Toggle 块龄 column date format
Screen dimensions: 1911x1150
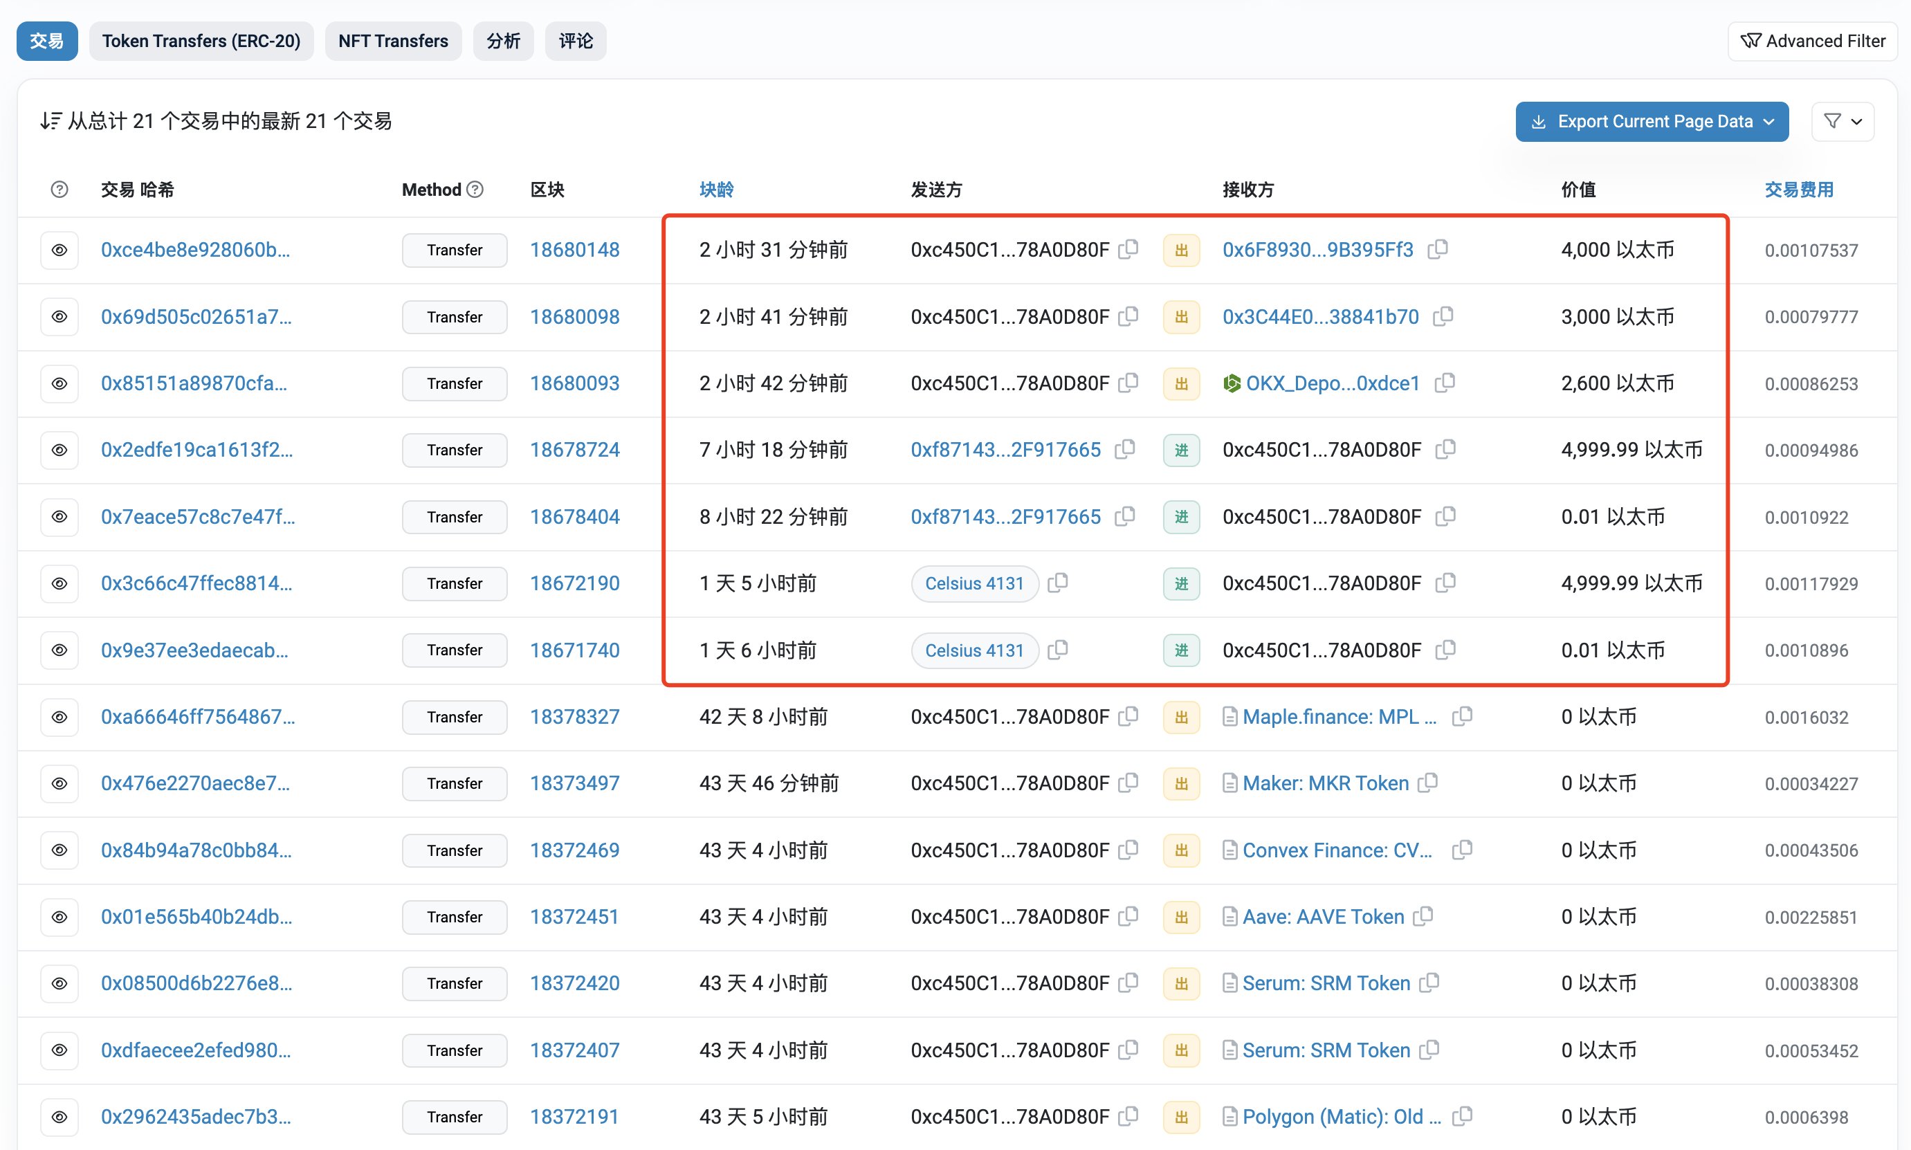[x=717, y=189]
